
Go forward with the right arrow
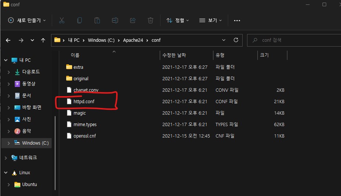point(21,40)
